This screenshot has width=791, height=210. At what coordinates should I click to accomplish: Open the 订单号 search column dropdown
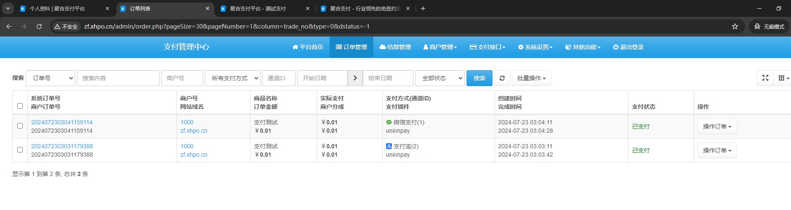(x=51, y=78)
